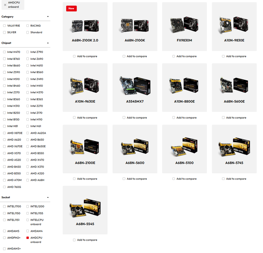Add A68N-5545 to compare

(x=74, y=240)
